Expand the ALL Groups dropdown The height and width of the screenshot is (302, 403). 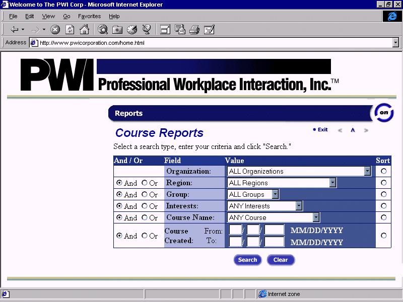(x=275, y=194)
